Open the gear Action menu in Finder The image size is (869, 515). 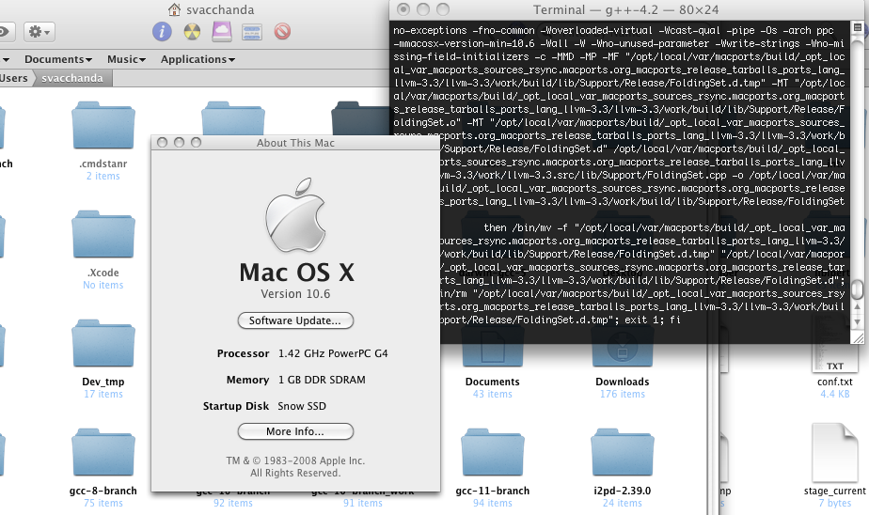point(39,32)
